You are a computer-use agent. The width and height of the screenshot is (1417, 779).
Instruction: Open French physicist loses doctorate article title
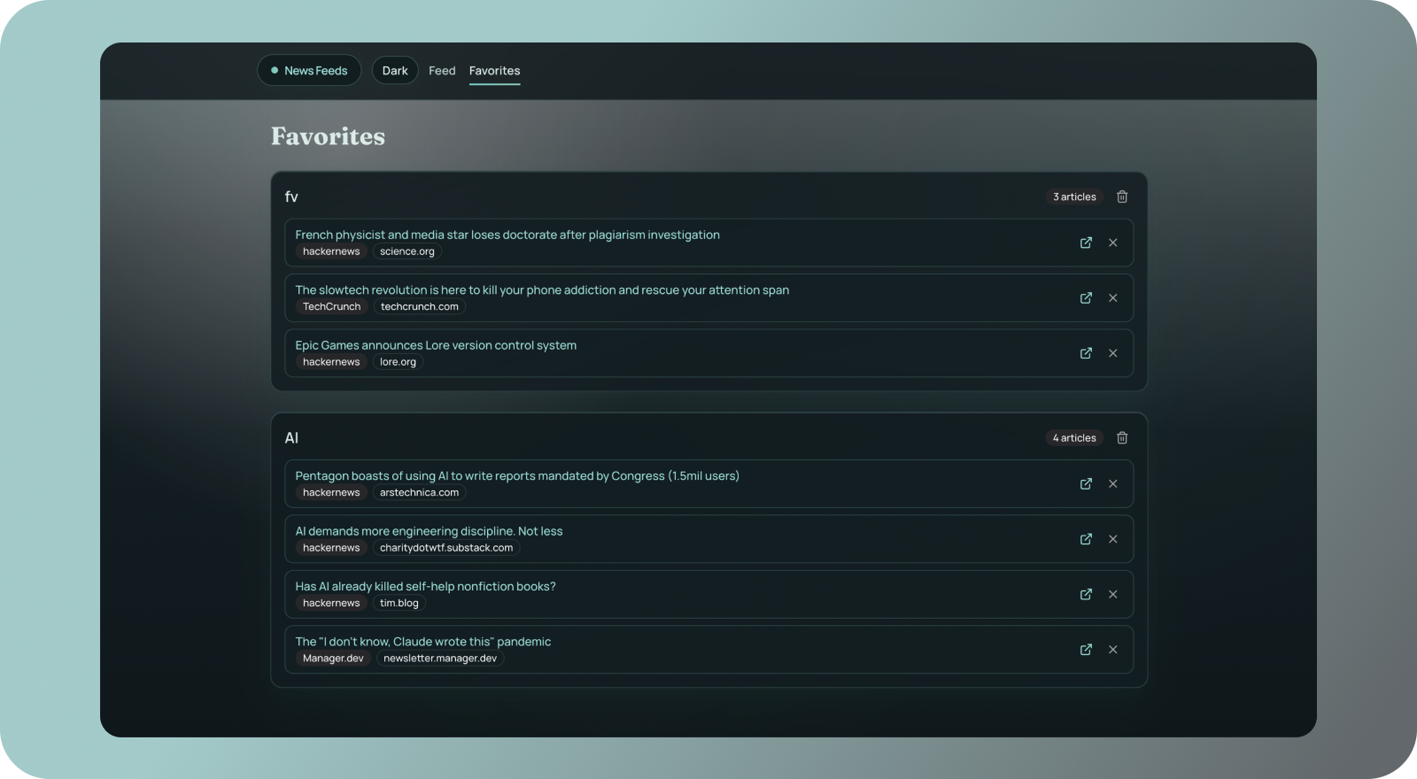507,235
